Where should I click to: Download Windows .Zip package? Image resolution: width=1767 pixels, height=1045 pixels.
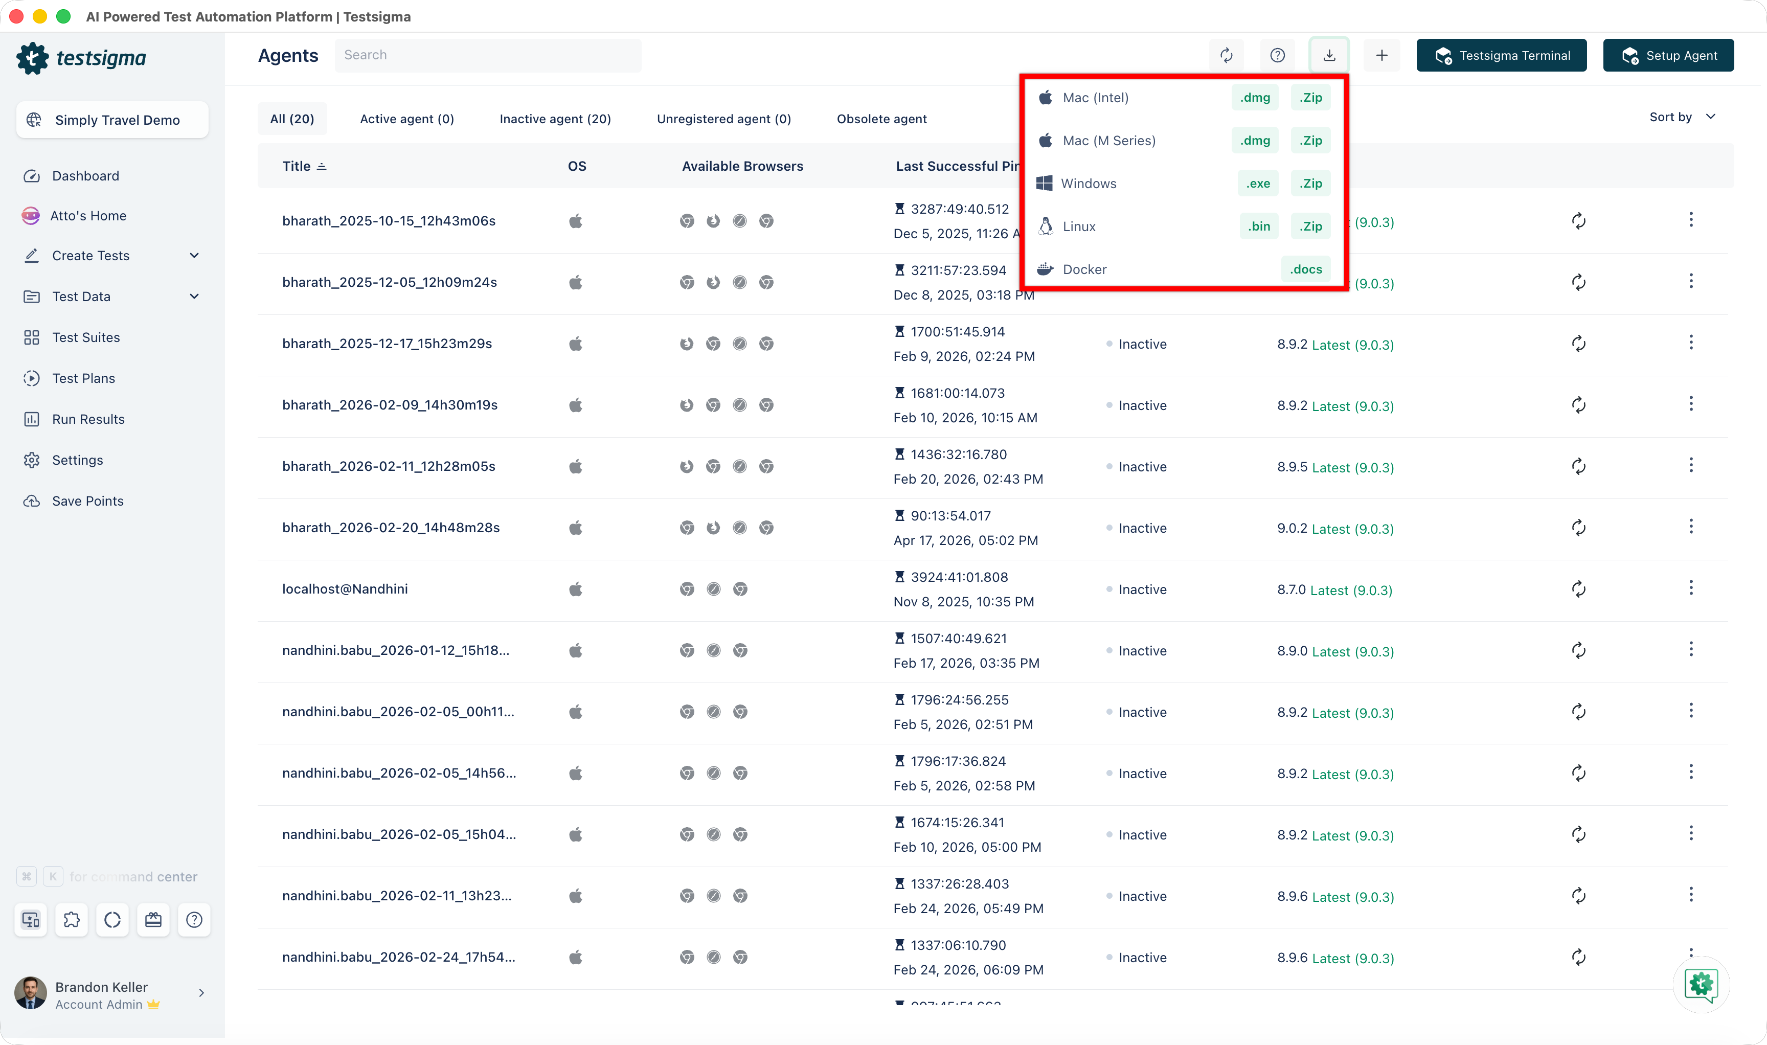[x=1310, y=184]
